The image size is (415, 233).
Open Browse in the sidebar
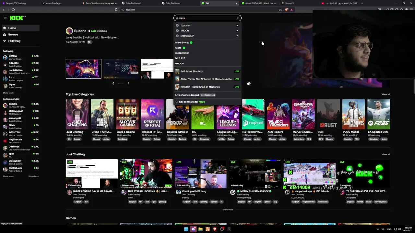tap(21, 35)
